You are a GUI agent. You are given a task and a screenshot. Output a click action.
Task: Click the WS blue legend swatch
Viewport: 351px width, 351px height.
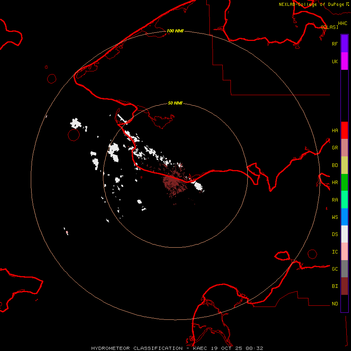click(344, 217)
